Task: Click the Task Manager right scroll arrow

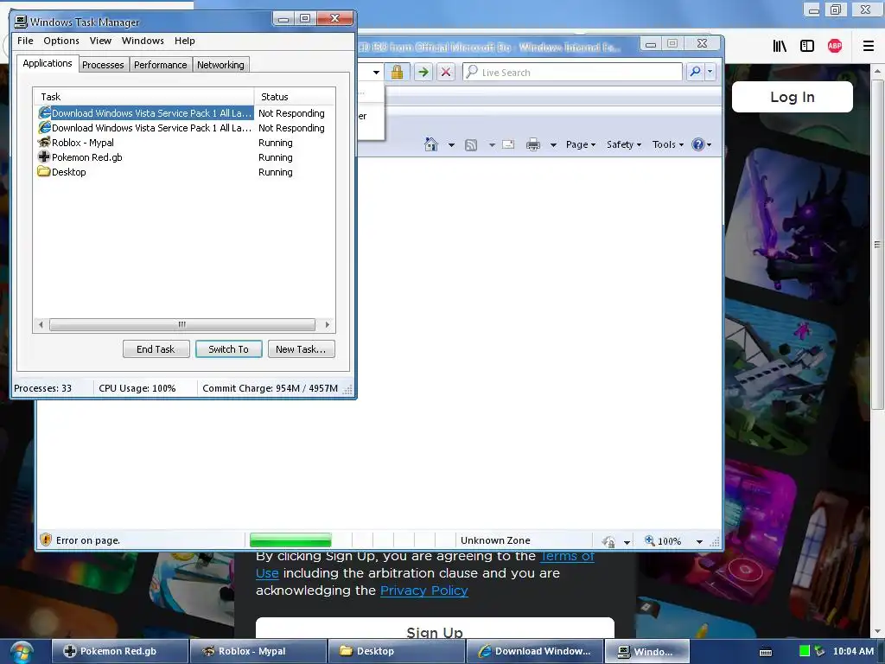Action: point(328,325)
